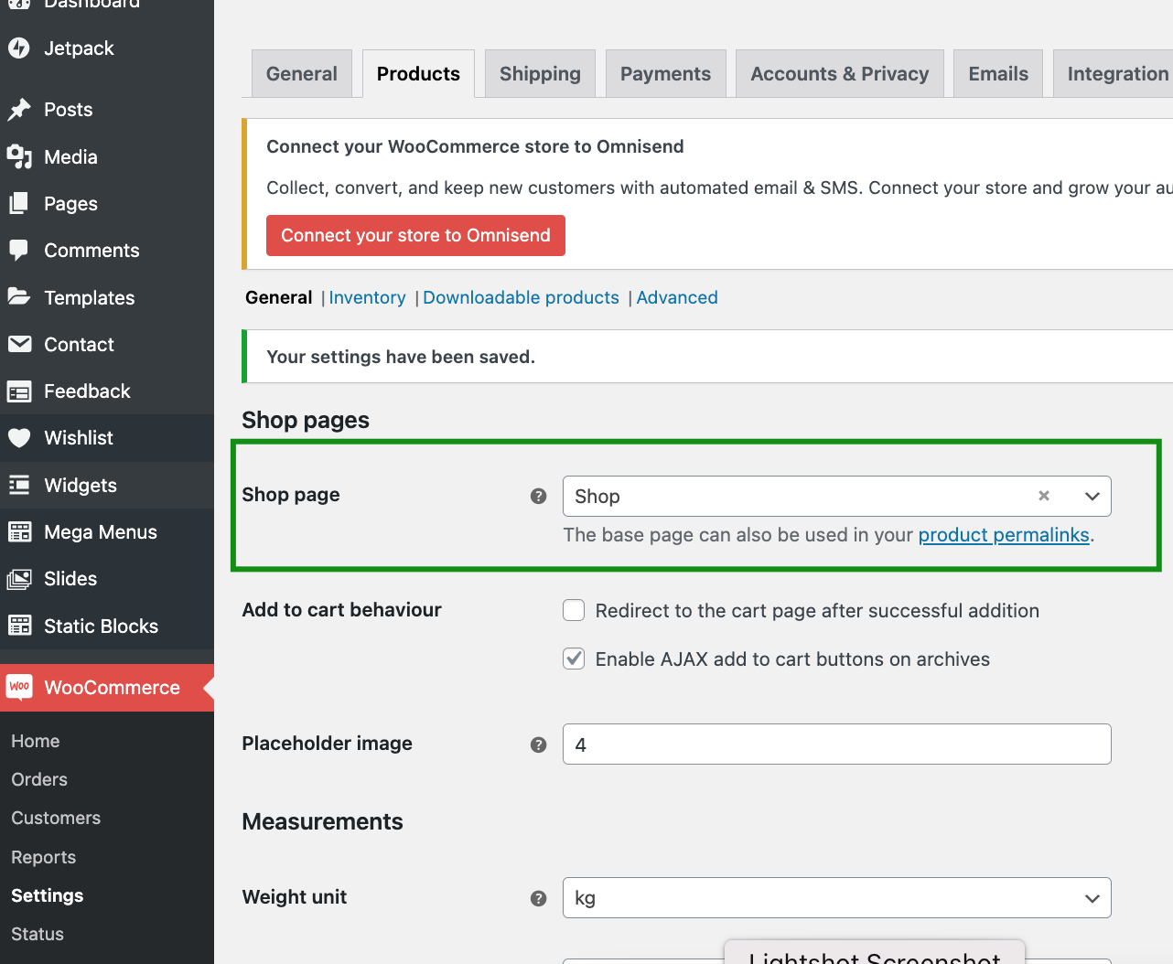Open the Inventory subsection link
Viewport: 1173px width, 964px height.
point(367,297)
